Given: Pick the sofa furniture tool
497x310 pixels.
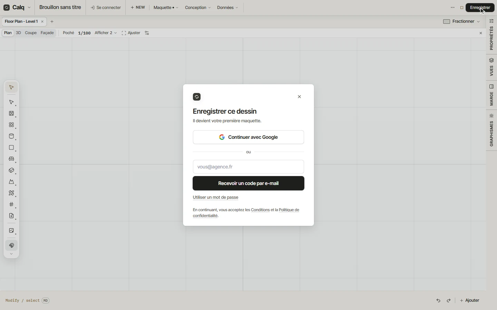Looking at the screenshot, I should click(11, 159).
